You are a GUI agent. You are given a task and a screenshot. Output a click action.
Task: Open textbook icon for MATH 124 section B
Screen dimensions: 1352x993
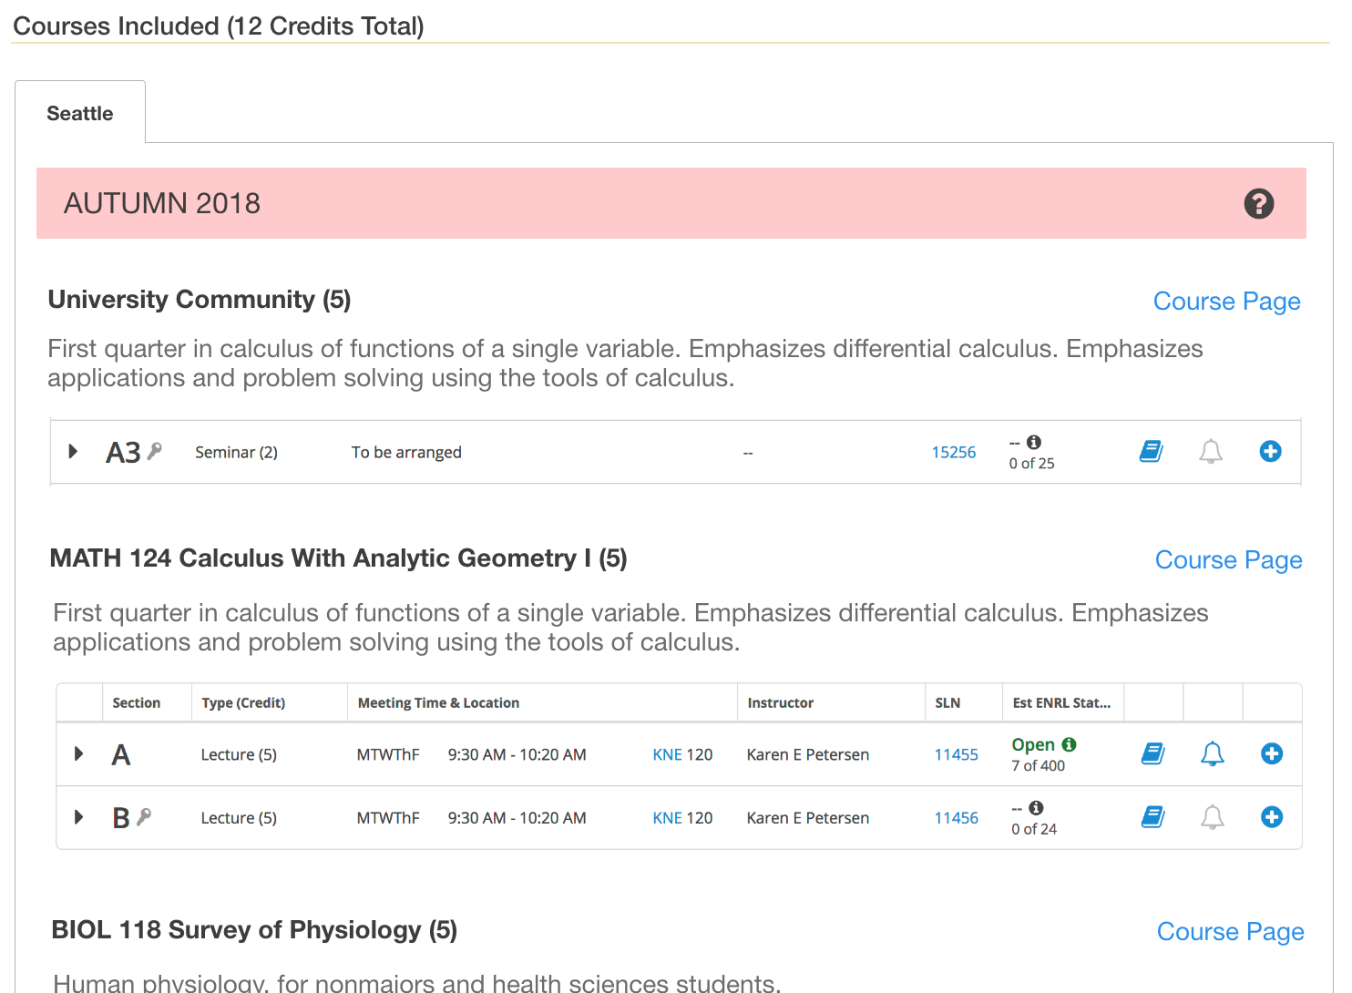[1152, 817]
